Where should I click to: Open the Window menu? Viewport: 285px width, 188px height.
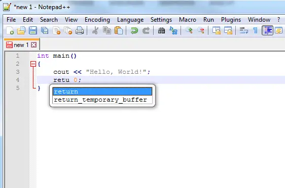pos(259,20)
